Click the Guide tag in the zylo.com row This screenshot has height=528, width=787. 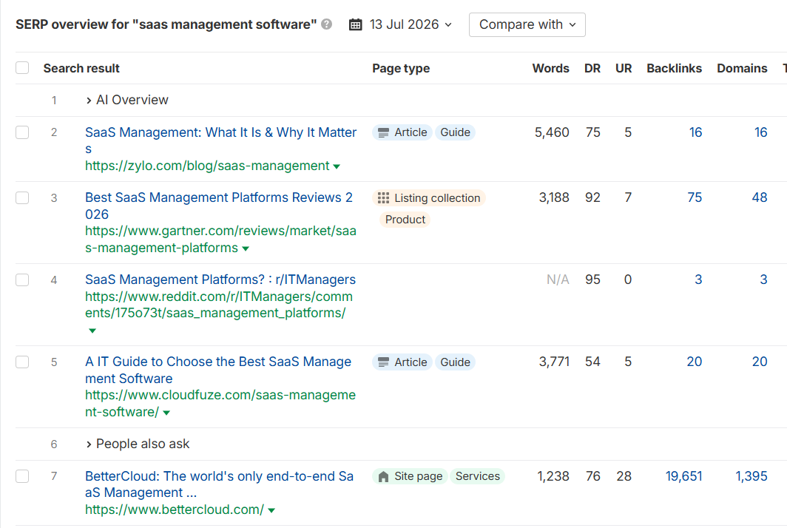455,132
